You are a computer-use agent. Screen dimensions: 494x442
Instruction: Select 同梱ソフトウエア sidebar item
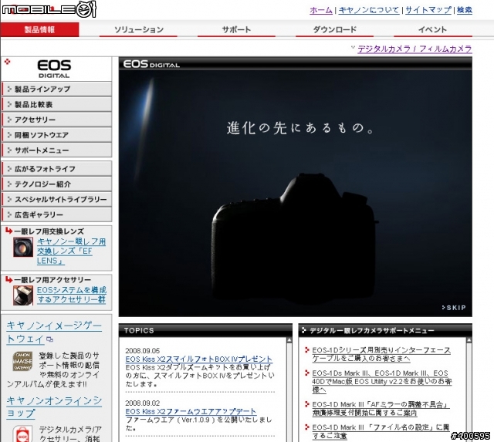[x=56, y=135]
